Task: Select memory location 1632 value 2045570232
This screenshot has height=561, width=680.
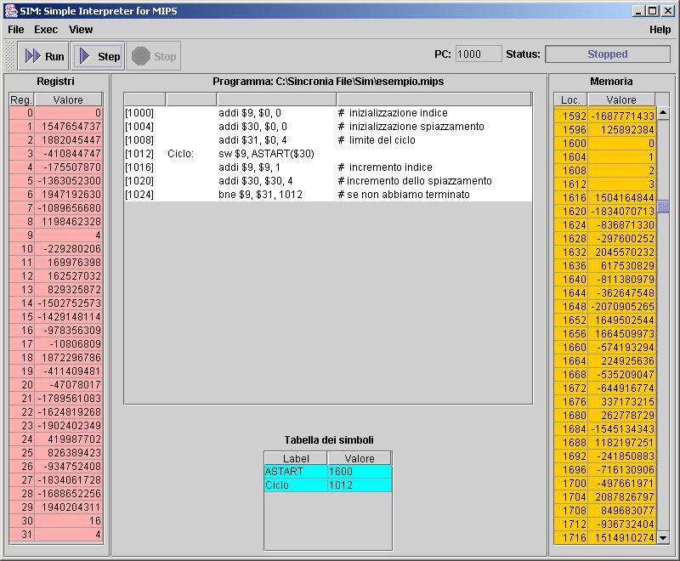Action: [621, 252]
